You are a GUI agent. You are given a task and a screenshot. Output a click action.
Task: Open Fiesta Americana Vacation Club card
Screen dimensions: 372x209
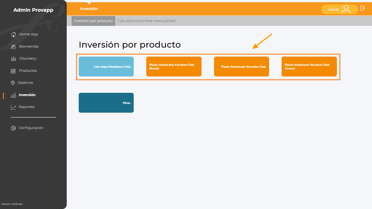click(242, 67)
